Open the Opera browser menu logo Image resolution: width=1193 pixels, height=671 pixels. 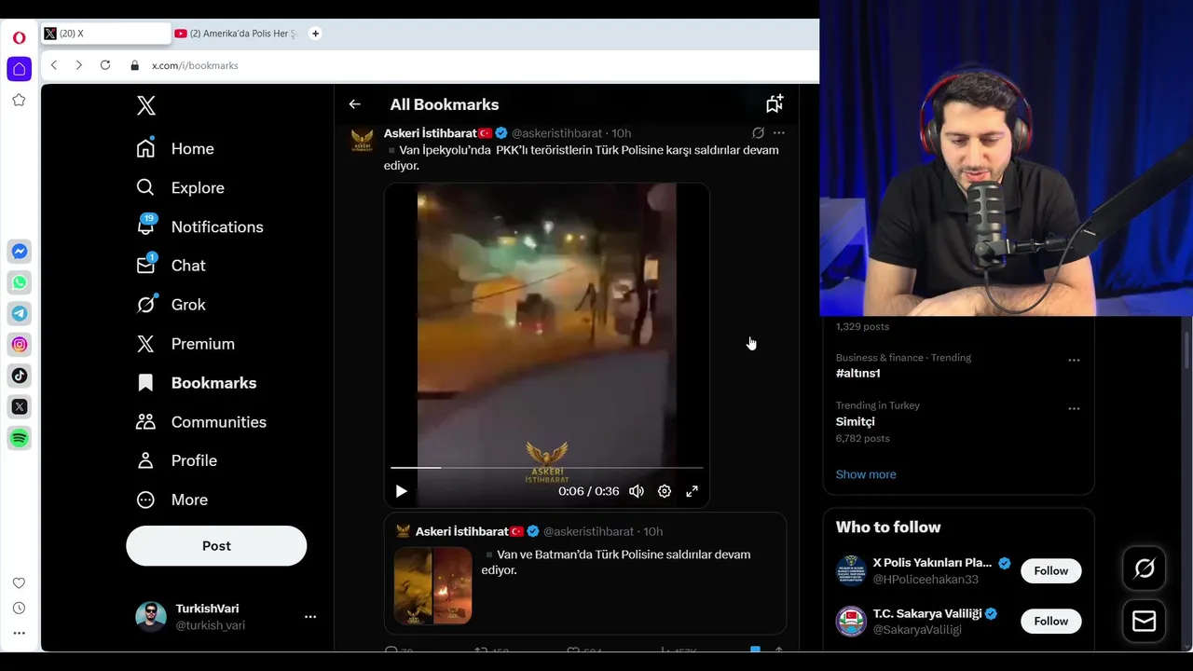coord(19,38)
